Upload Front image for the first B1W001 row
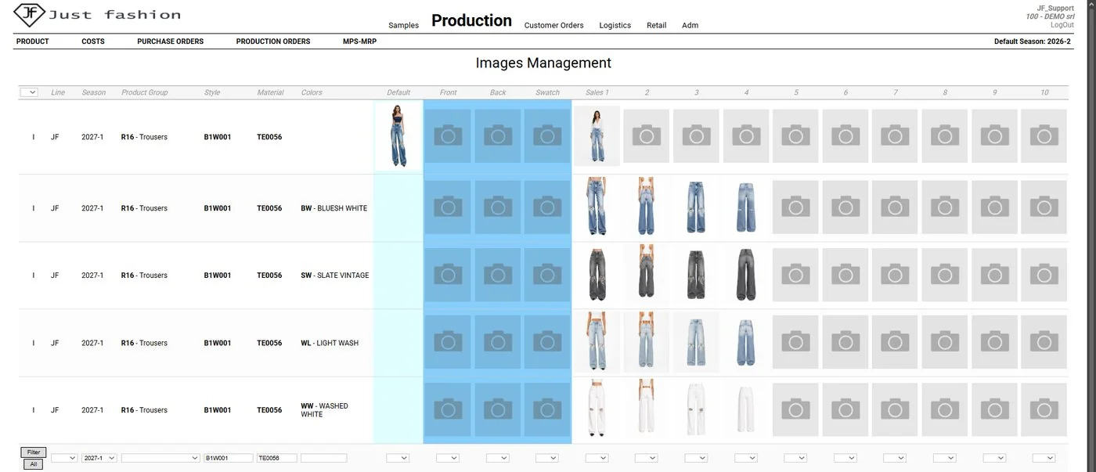This screenshot has height=472, width=1096. [448, 137]
